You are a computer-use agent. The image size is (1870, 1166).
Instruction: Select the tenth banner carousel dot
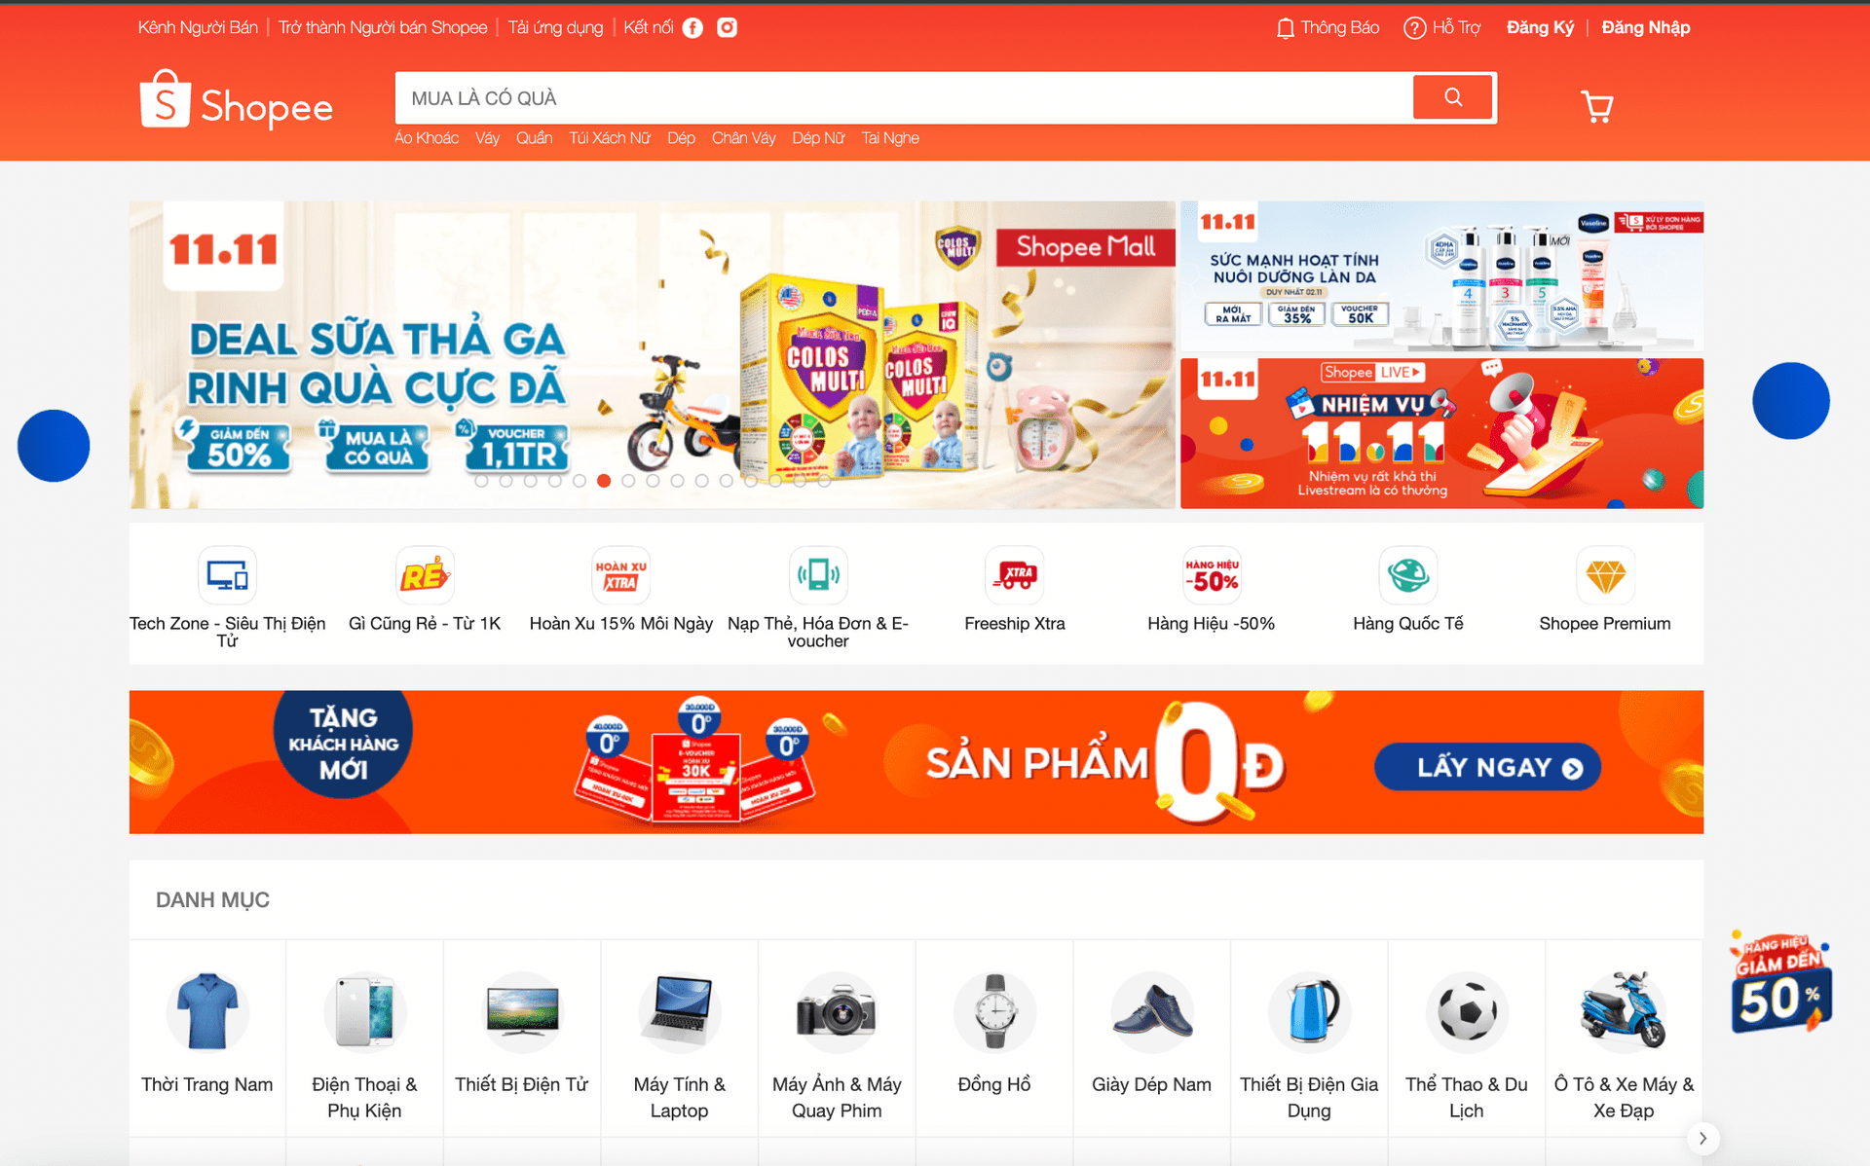(x=701, y=481)
